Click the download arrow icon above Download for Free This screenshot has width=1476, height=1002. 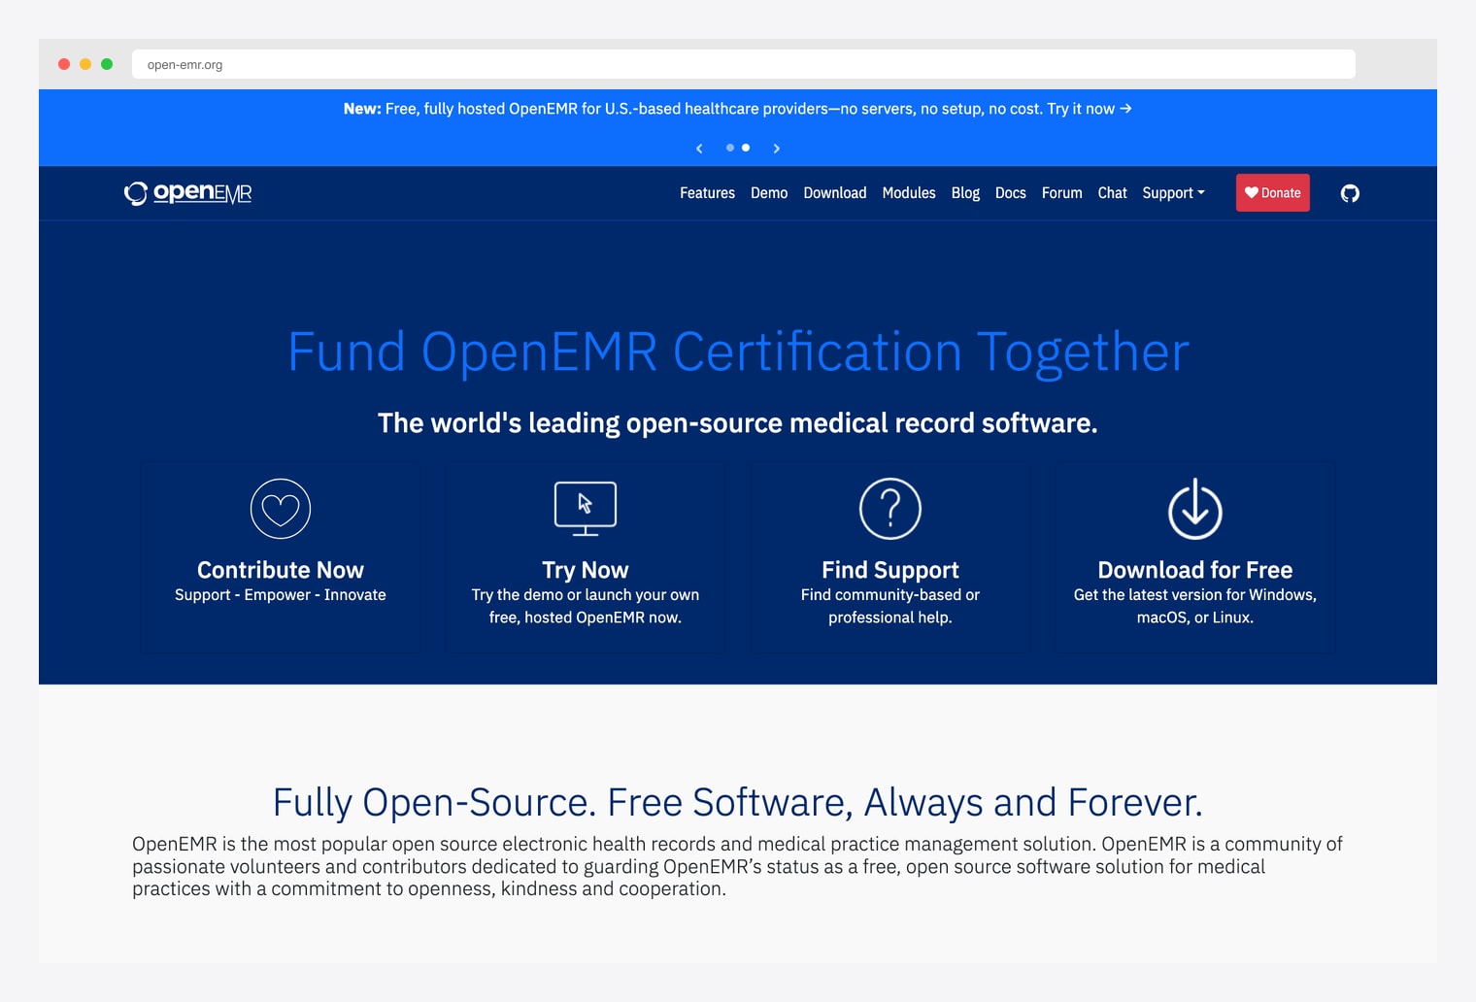(x=1195, y=509)
